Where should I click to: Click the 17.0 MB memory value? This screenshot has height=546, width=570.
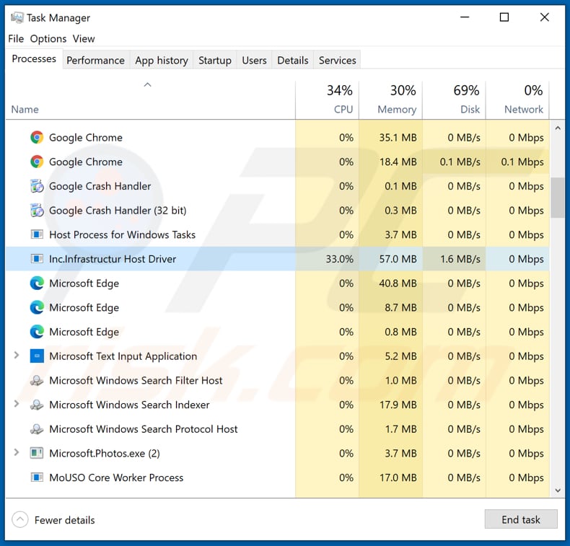tap(398, 477)
